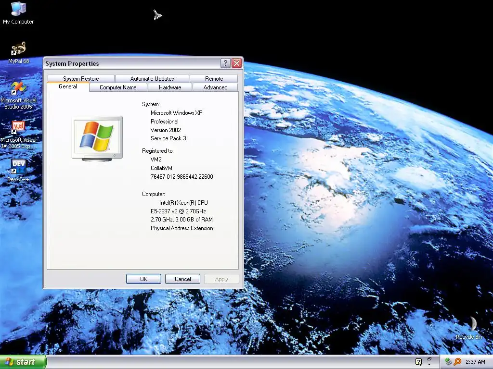
Task: Click the taskbar clock showing 2:37 AM
Action: (x=475, y=362)
